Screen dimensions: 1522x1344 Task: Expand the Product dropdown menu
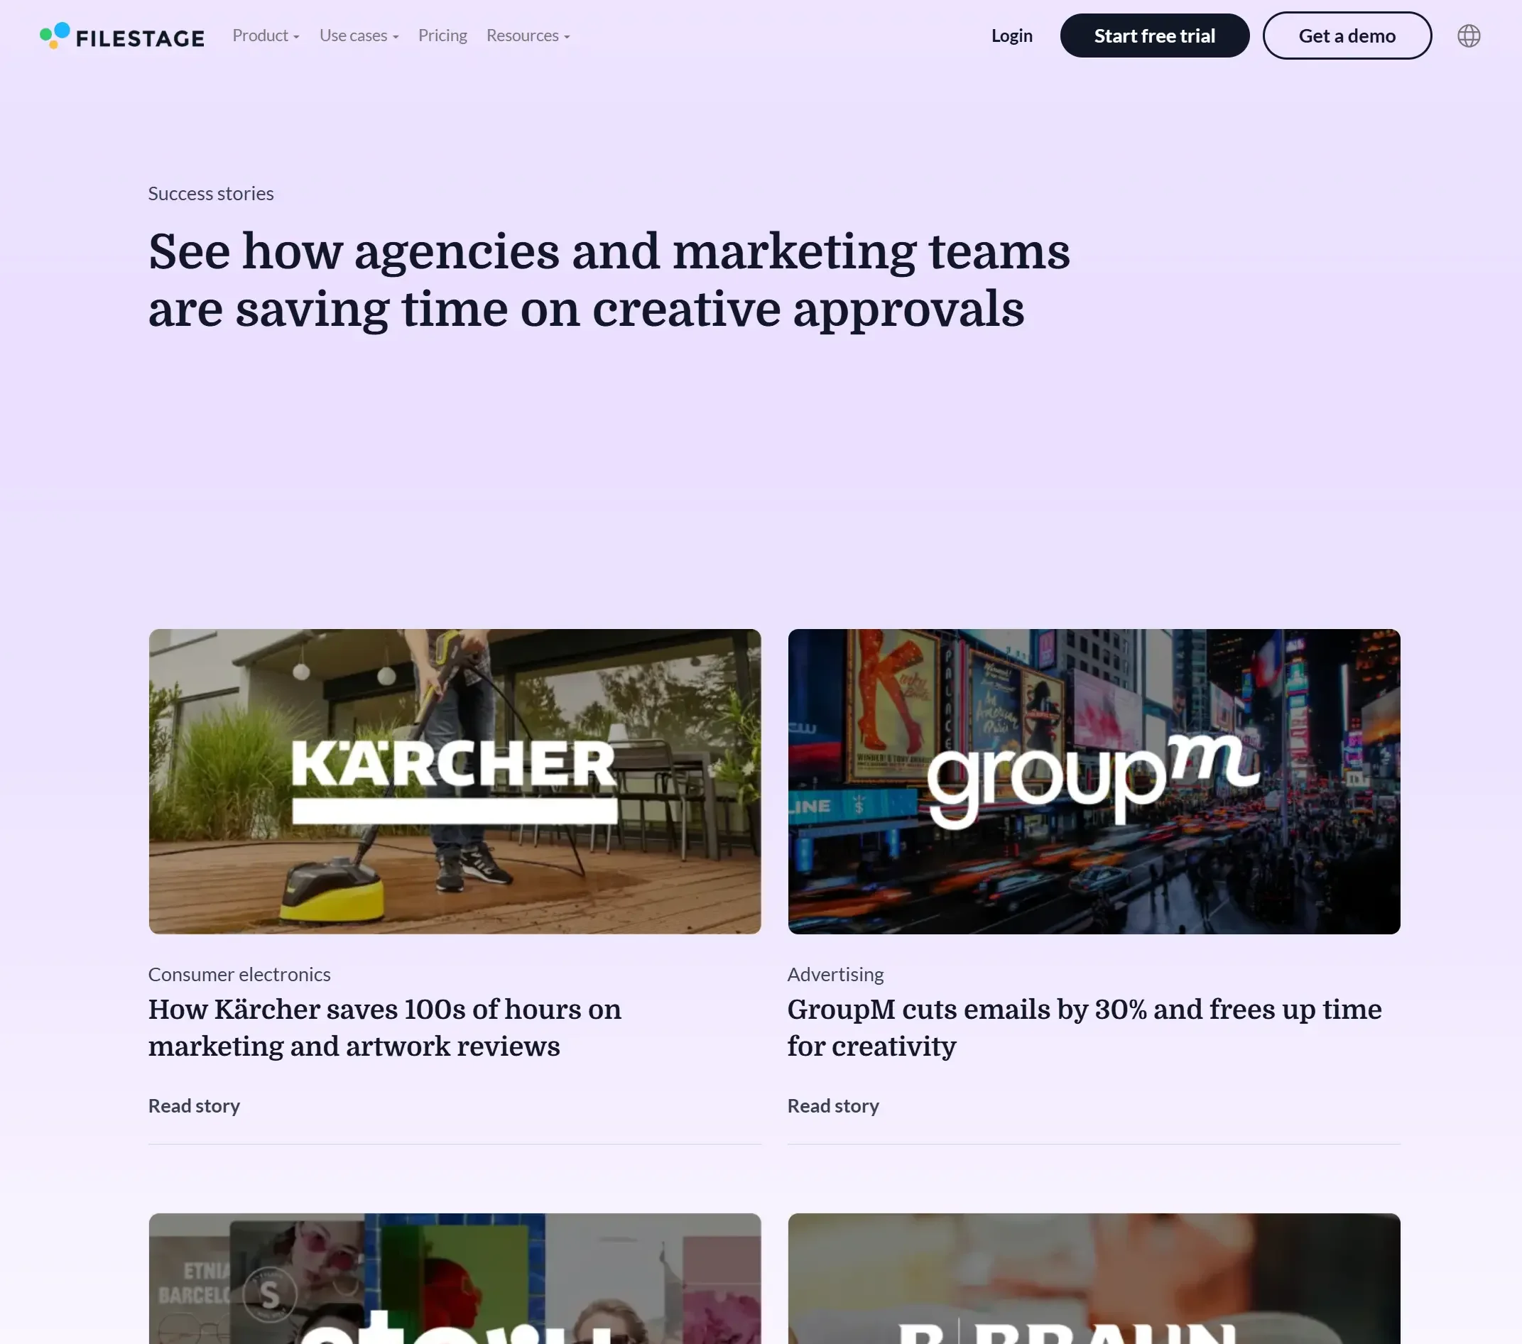click(266, 35)
